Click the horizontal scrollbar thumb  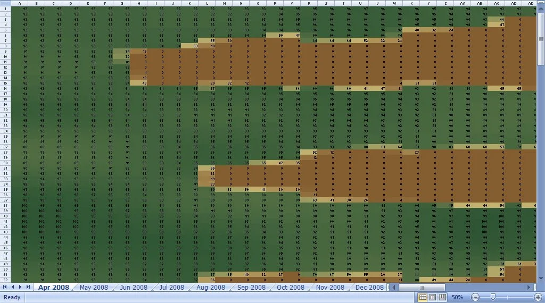coord(422,288)
